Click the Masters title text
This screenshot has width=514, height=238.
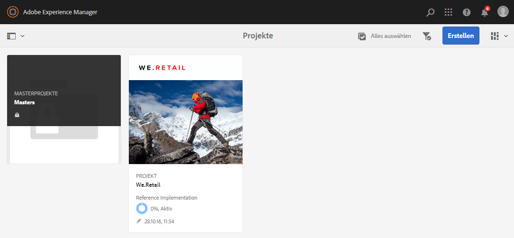point(25,102)
